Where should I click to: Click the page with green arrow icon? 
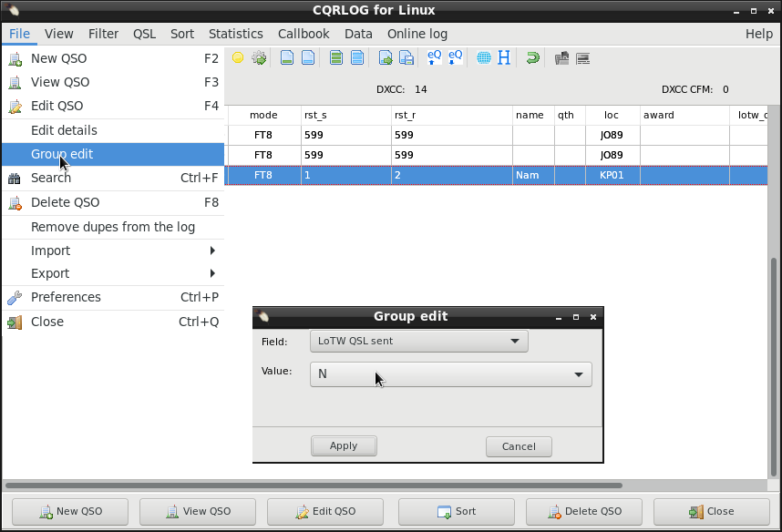pos(386,57)
